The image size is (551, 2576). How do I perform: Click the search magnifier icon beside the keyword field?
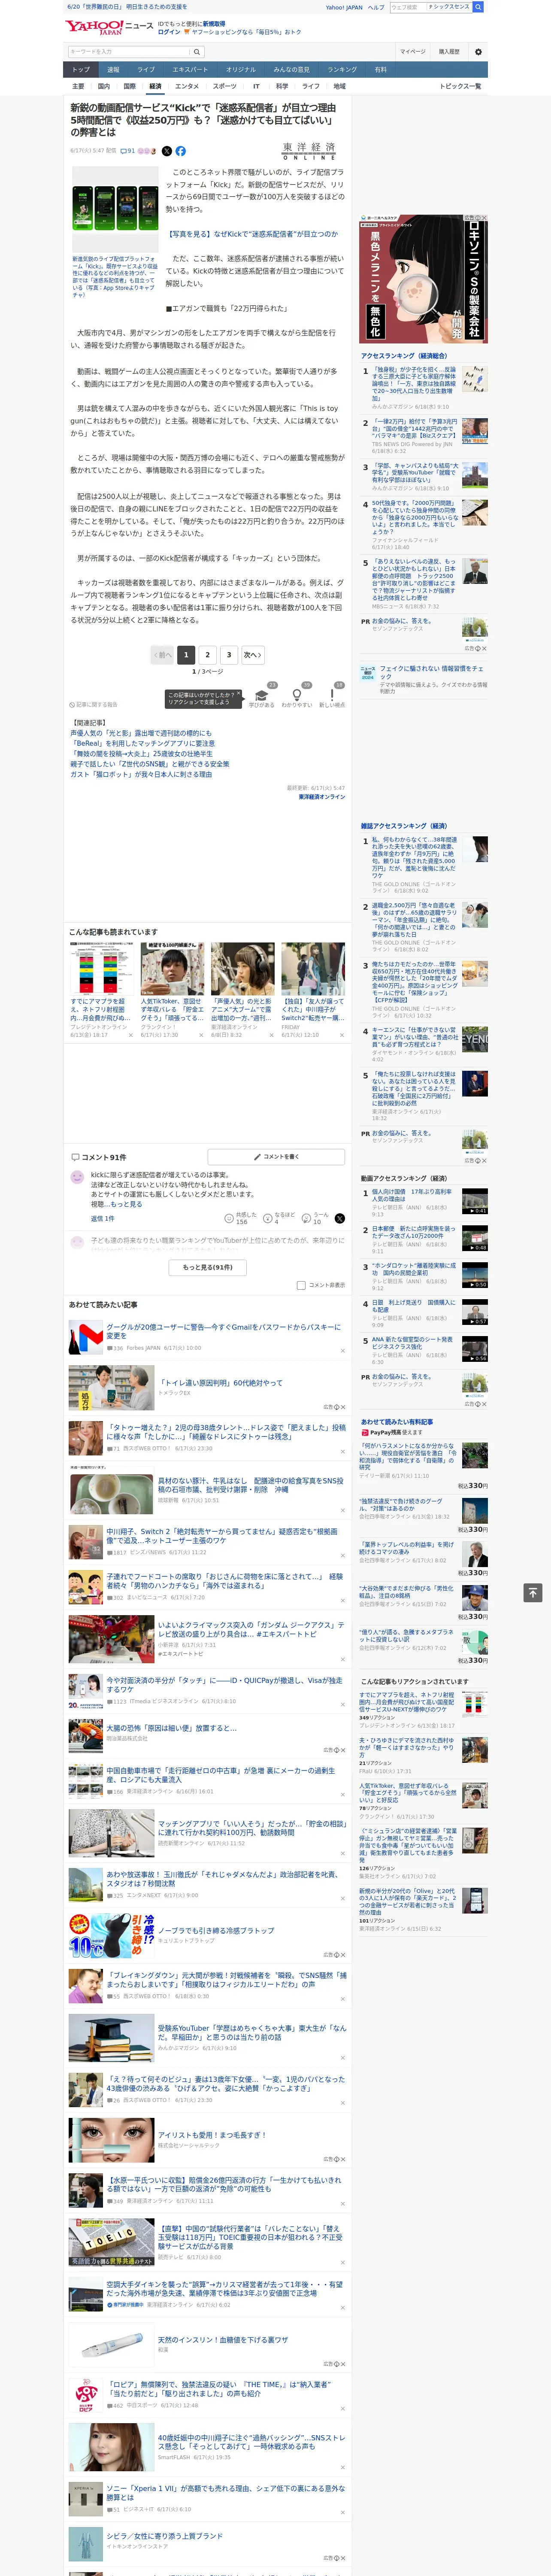(197, 51)
